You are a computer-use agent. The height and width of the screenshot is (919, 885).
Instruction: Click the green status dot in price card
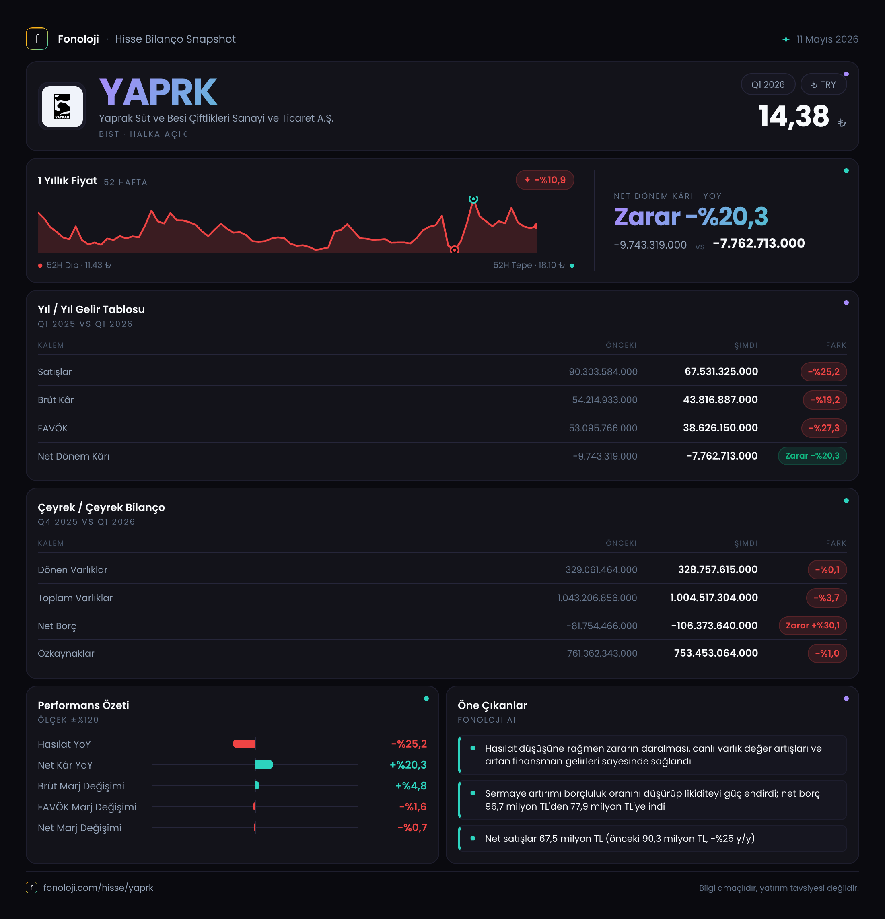tap(846, 171)
